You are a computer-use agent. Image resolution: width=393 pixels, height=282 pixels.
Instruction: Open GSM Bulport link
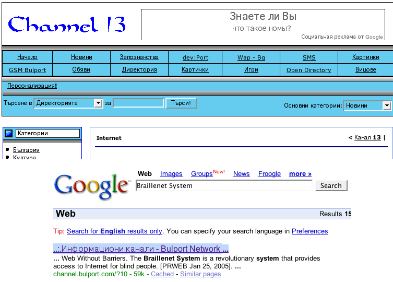coord(27,70)
